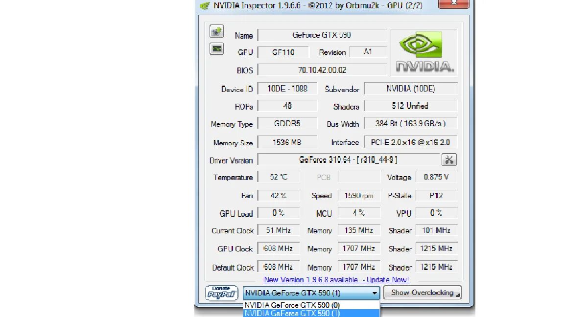Click the empty PCB temperature field
564x317 pixels.
click(359, 177)
